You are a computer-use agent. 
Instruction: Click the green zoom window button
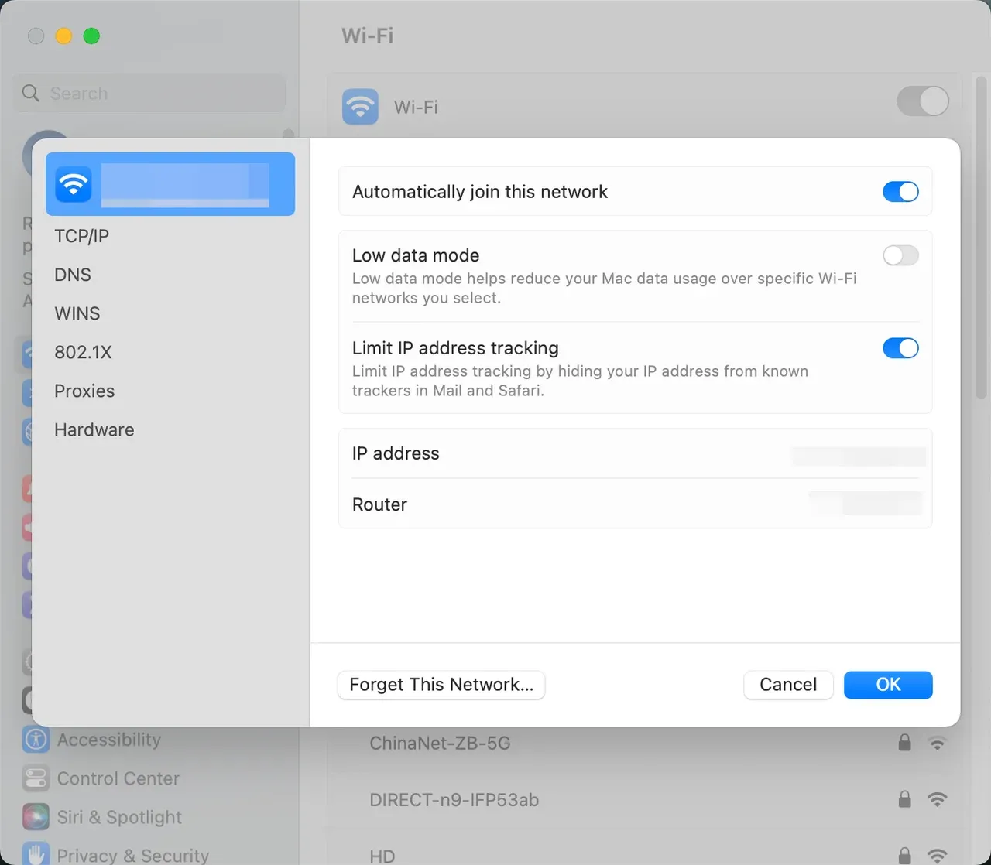coord(91,36)
